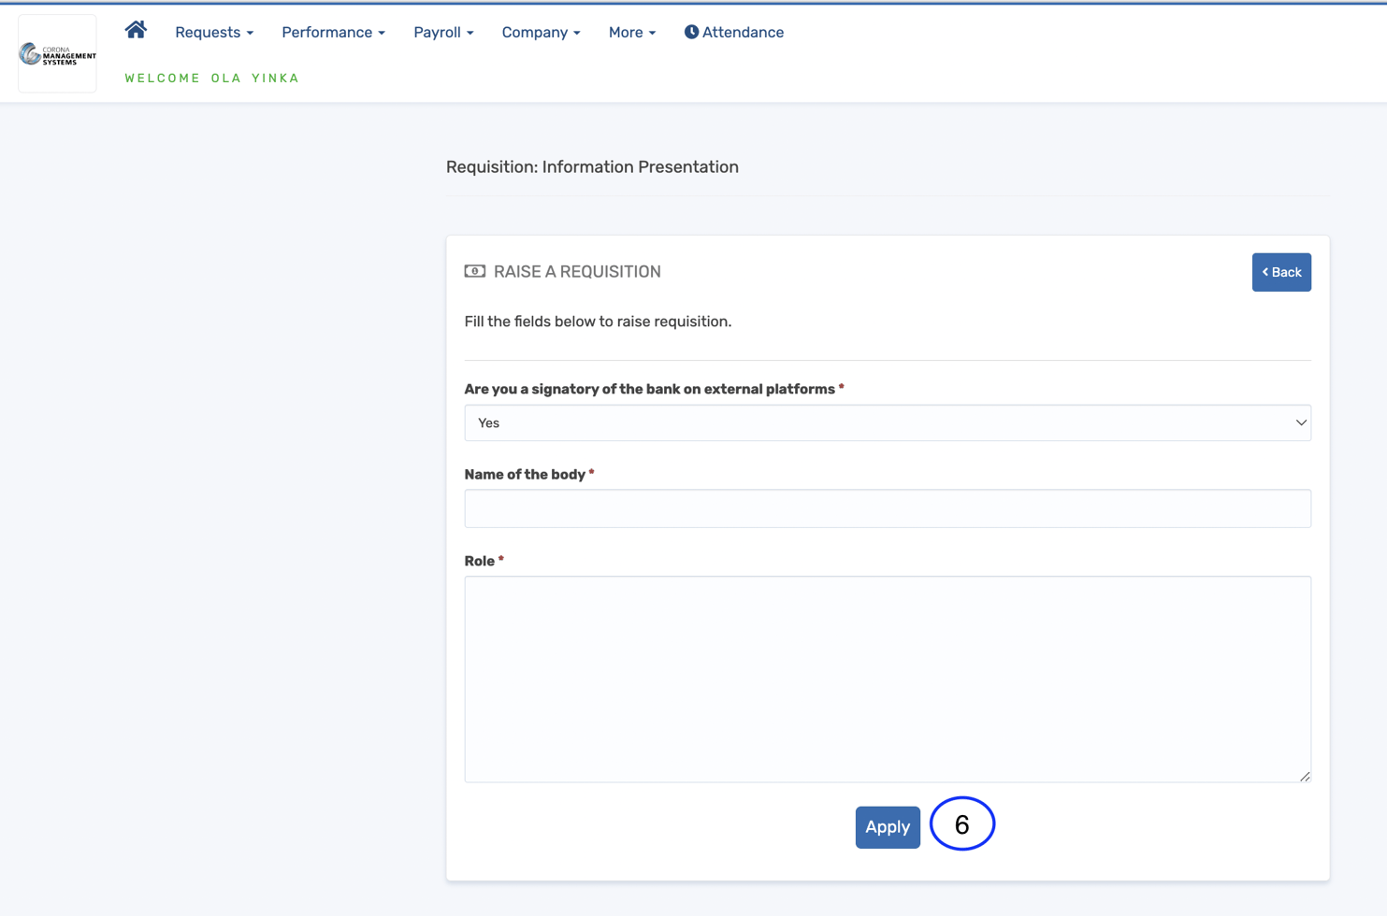The image size is (1387, 916).
Task: Click Attendance in the navigation bar
Action: click(x=743, y=31)
